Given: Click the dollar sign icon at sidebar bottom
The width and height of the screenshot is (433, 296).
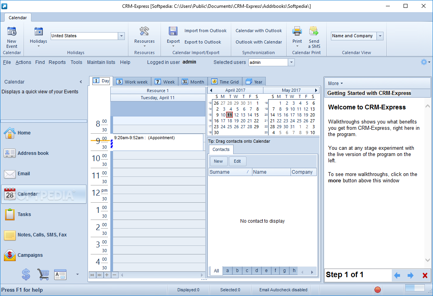Looking at the screenshot, I should 26,274.
